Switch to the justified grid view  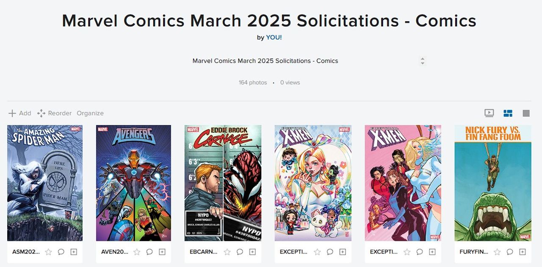tap(508, 113)
